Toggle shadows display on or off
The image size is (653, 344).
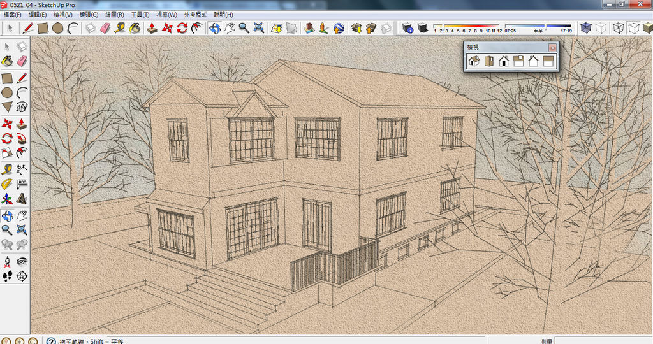pos(423,28)
